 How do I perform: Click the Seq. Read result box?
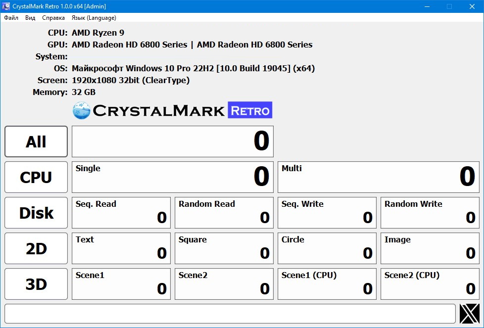(121, 213)
